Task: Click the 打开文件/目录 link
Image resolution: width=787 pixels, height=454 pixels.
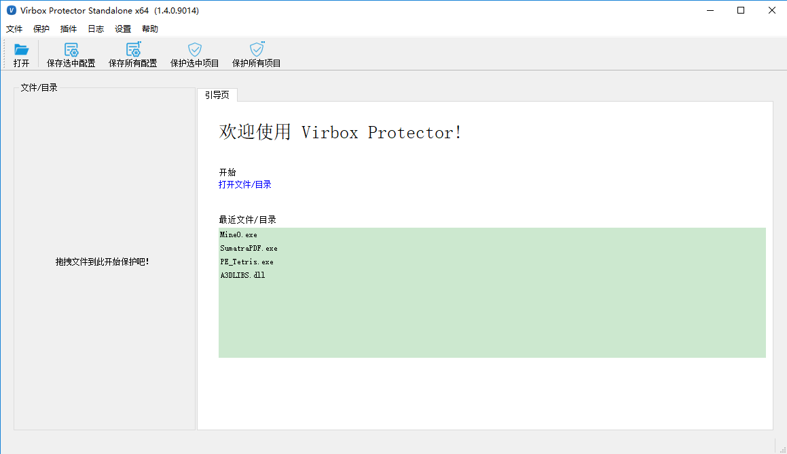Action: coord(245,184)
